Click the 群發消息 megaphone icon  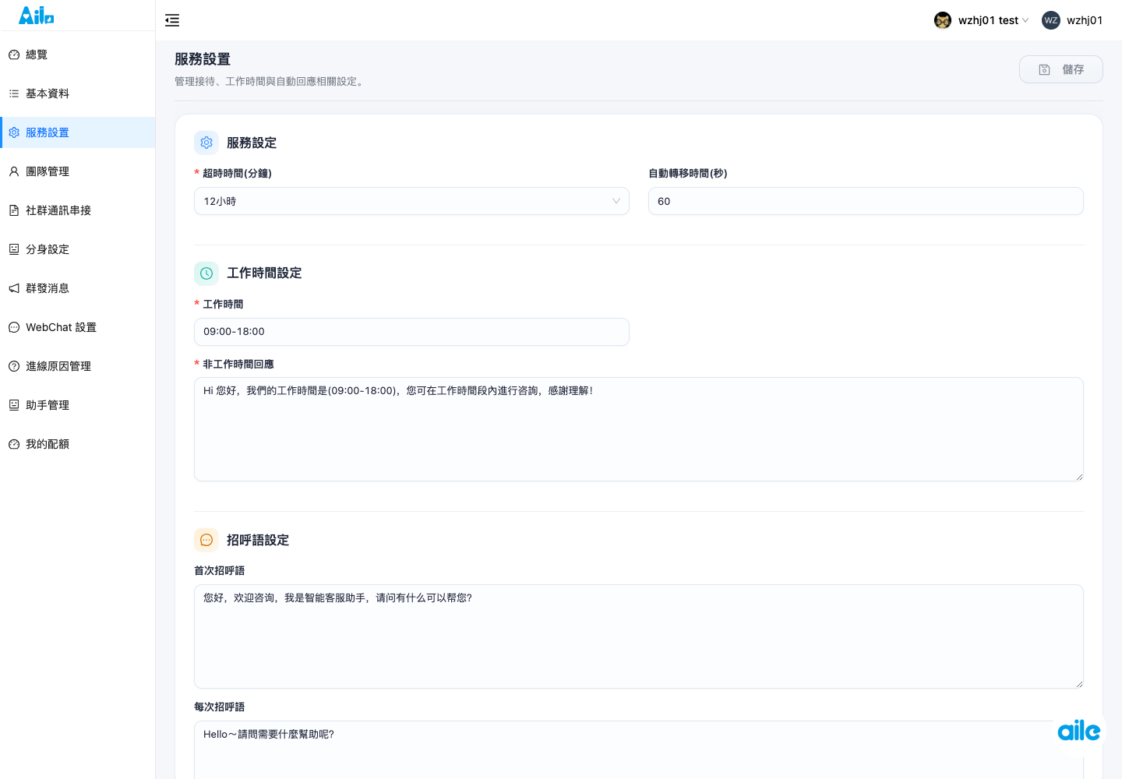[14, 288]
